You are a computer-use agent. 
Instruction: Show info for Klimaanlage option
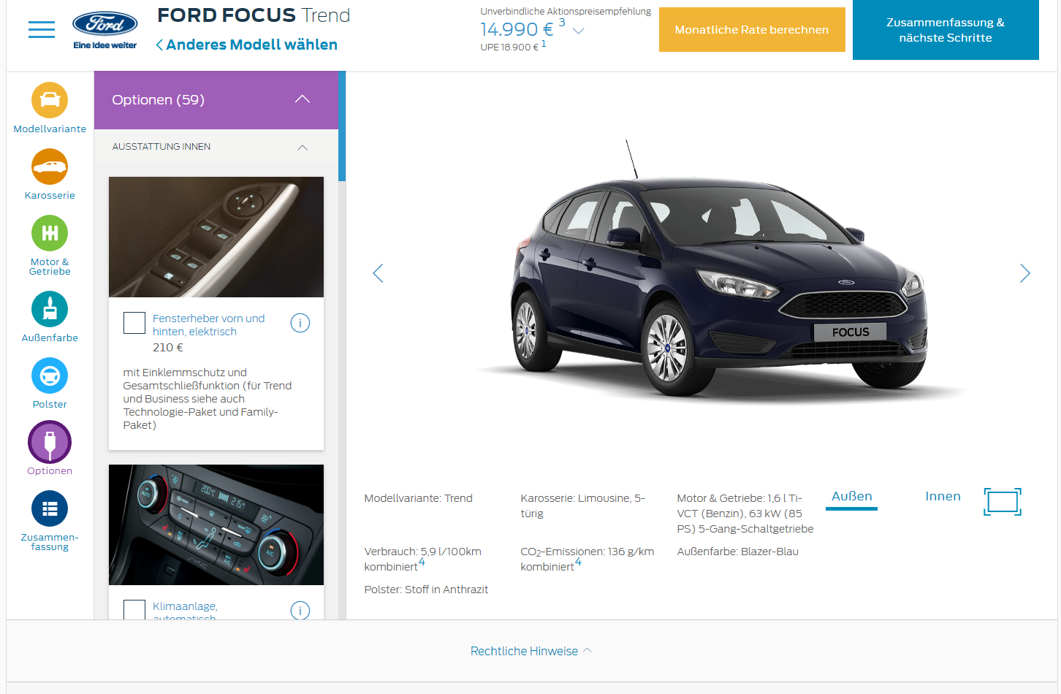(300, 610)
